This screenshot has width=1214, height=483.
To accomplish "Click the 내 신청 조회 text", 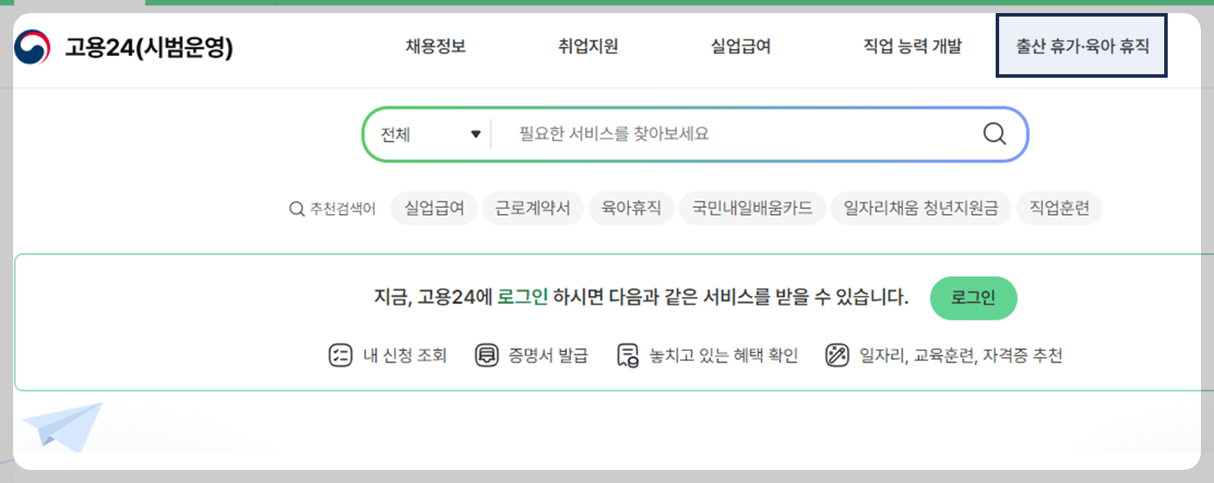I will [404, 355].
